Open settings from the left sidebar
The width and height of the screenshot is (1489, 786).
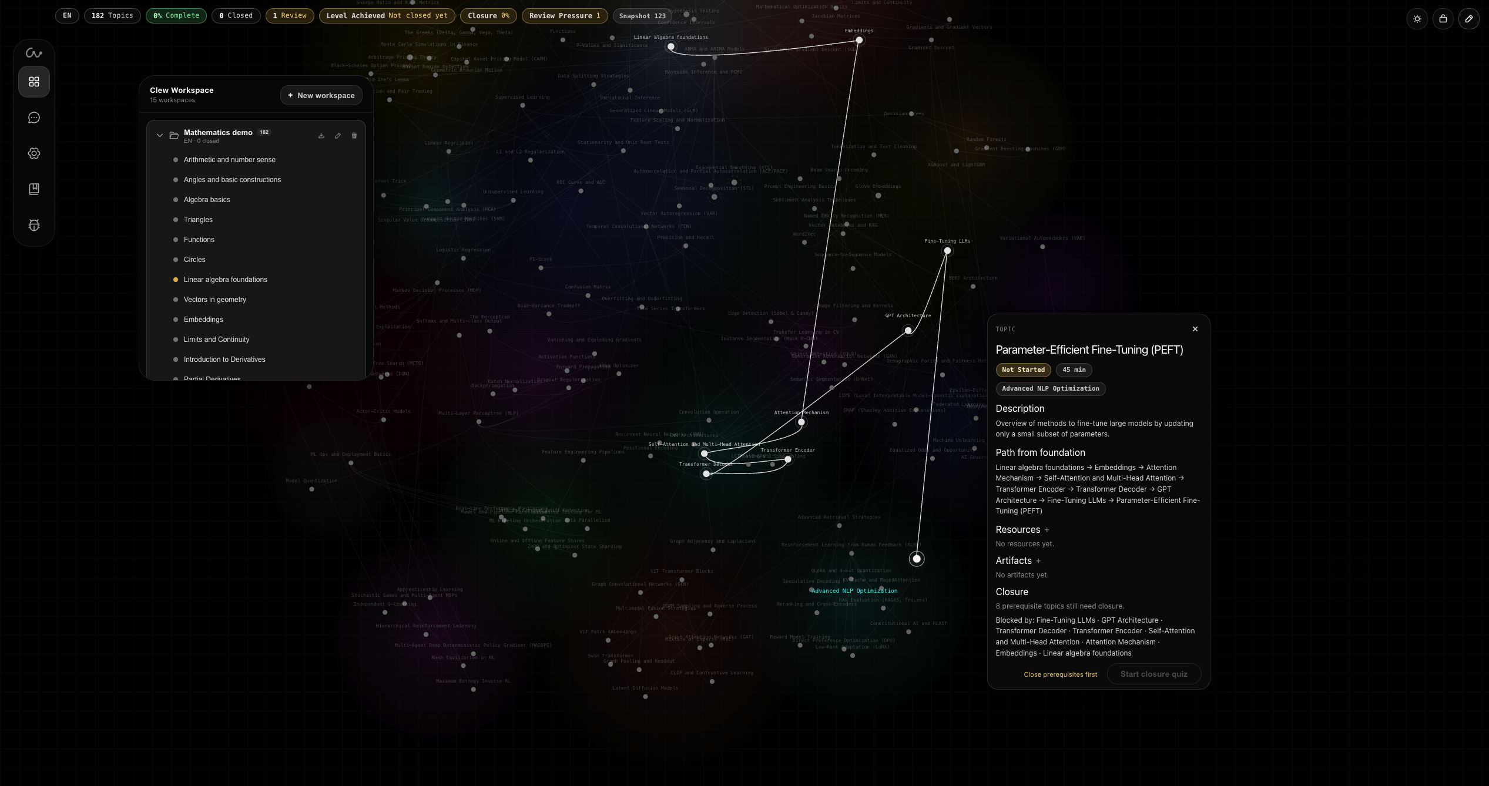coord(33,153)
